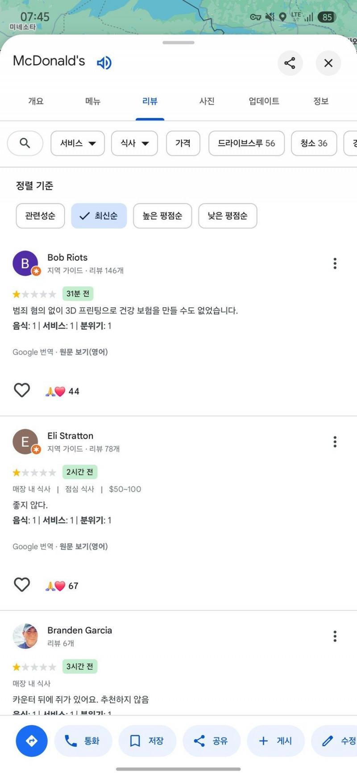
Task: Tap the blue directions button
Action: 32,741
